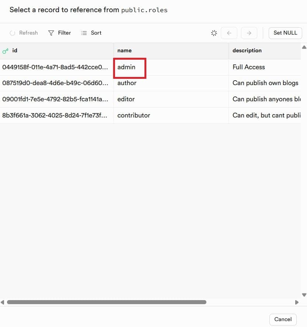The image size is (307, 327).
Task: Click the Sort list icon
Action: (84, 33)
